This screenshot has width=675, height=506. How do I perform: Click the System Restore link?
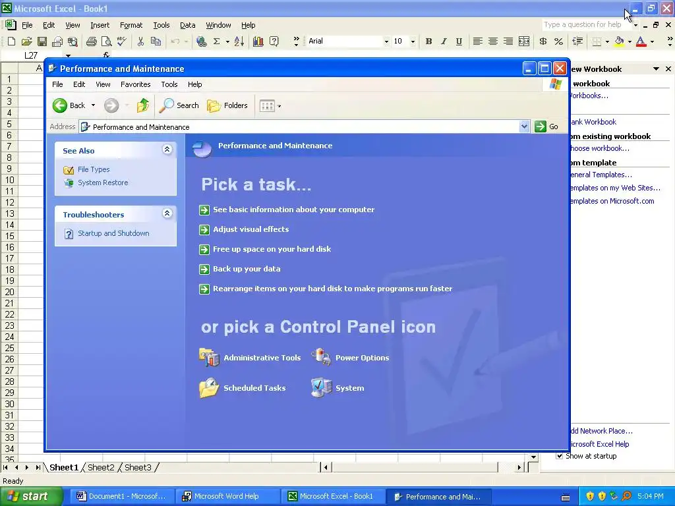point(103,183)
